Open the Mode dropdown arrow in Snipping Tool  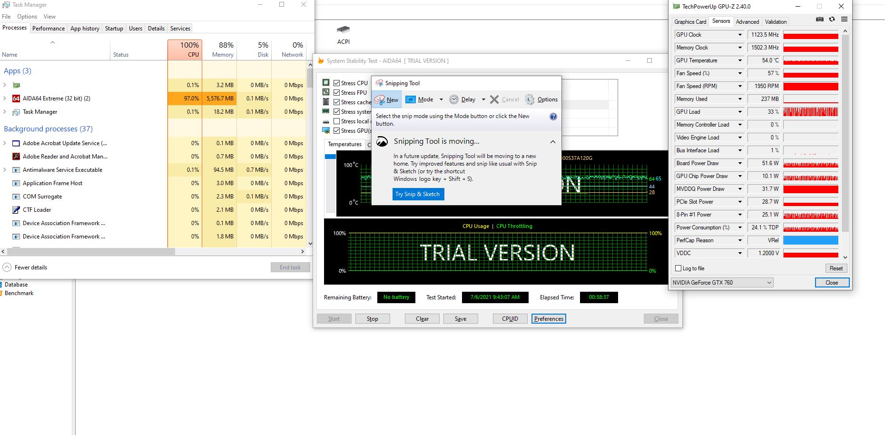point(441,99)
